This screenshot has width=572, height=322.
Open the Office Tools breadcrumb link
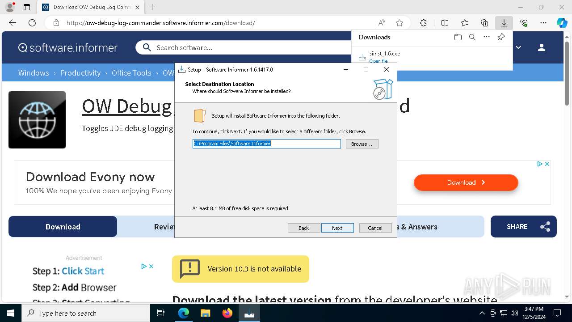point(131,72)
